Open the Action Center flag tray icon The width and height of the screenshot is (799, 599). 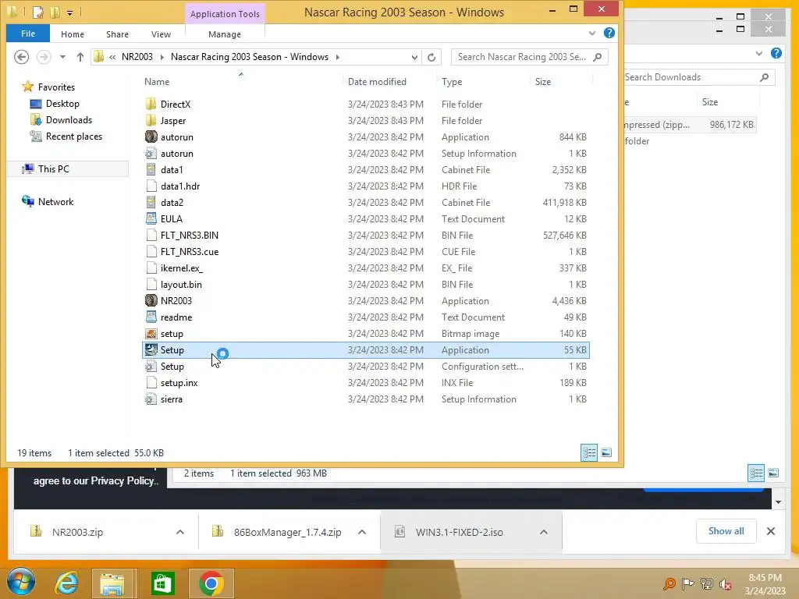coord(688,583)
